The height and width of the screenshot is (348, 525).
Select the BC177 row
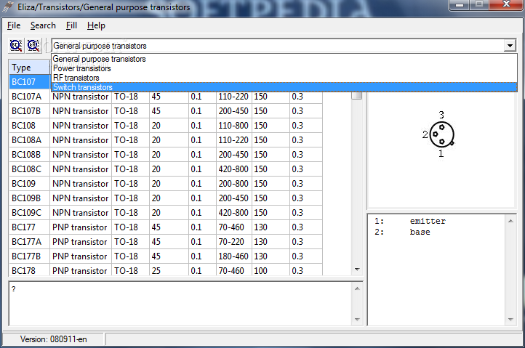pos(166,227)
